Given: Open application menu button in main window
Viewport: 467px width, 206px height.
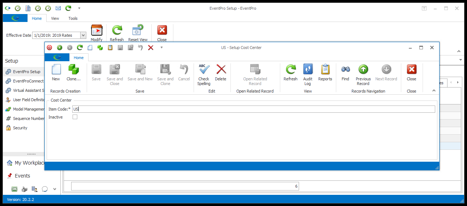Looking at the screenshot, I should coord(15,18).
